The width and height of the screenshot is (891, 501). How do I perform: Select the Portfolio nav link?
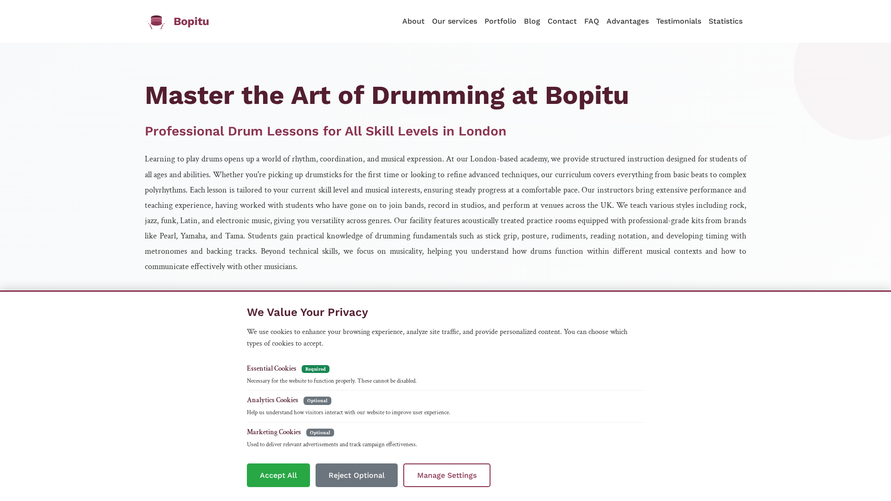500,21
